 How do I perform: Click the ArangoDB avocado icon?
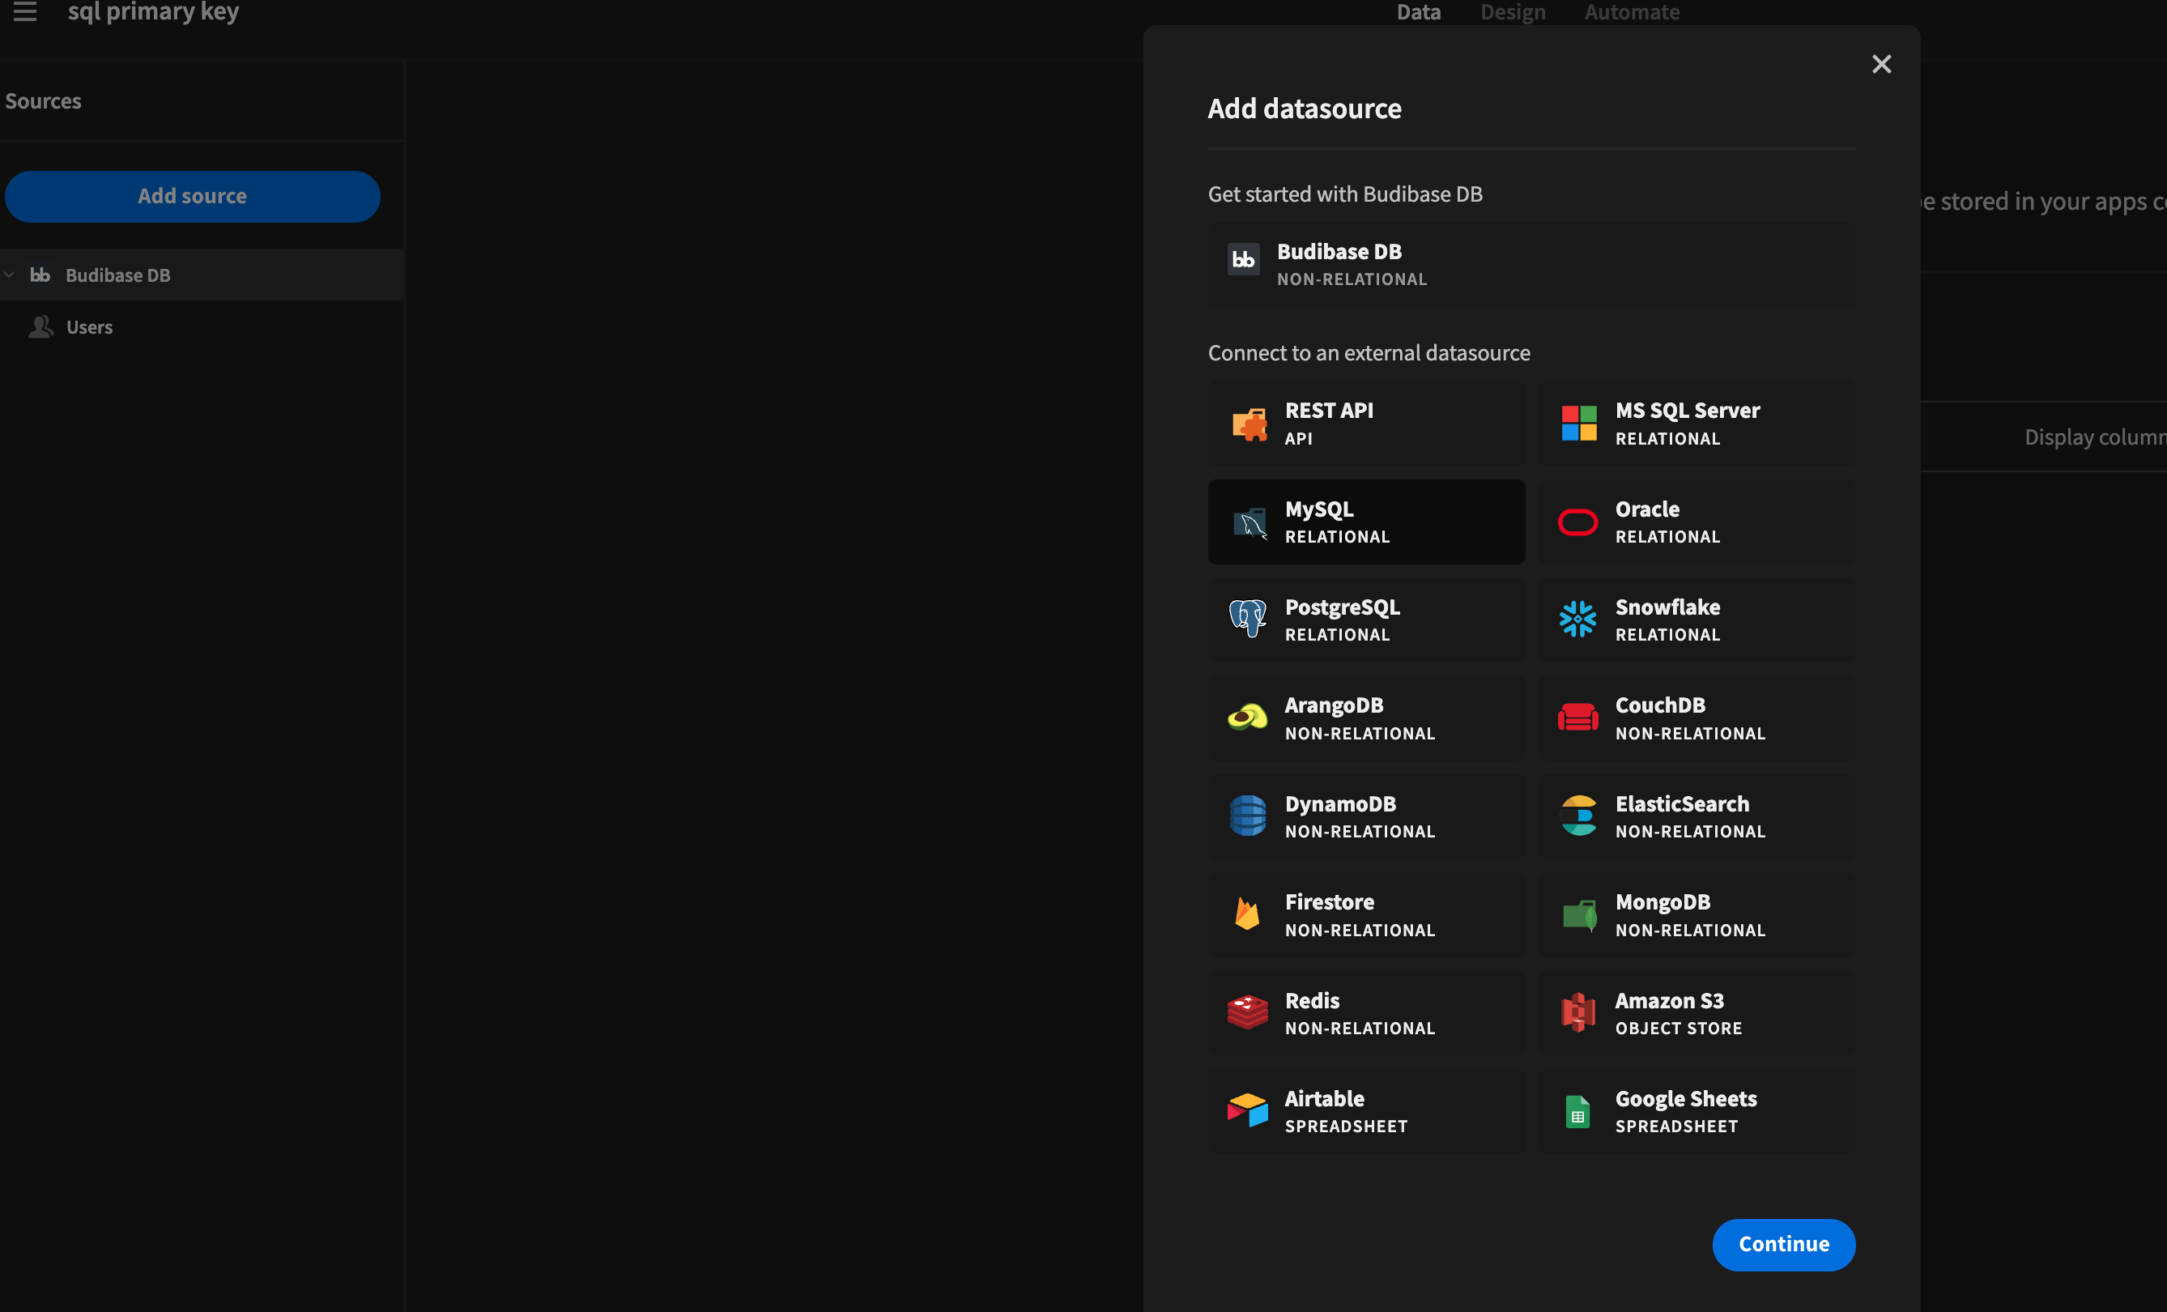(x=1247, y=718)
